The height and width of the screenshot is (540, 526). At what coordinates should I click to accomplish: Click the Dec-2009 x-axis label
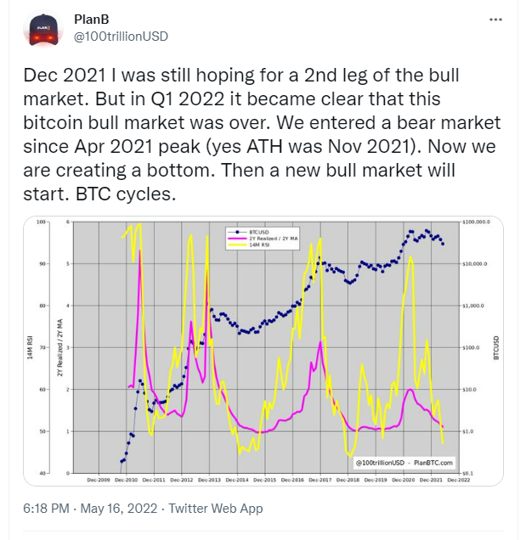tap(99, 480)
